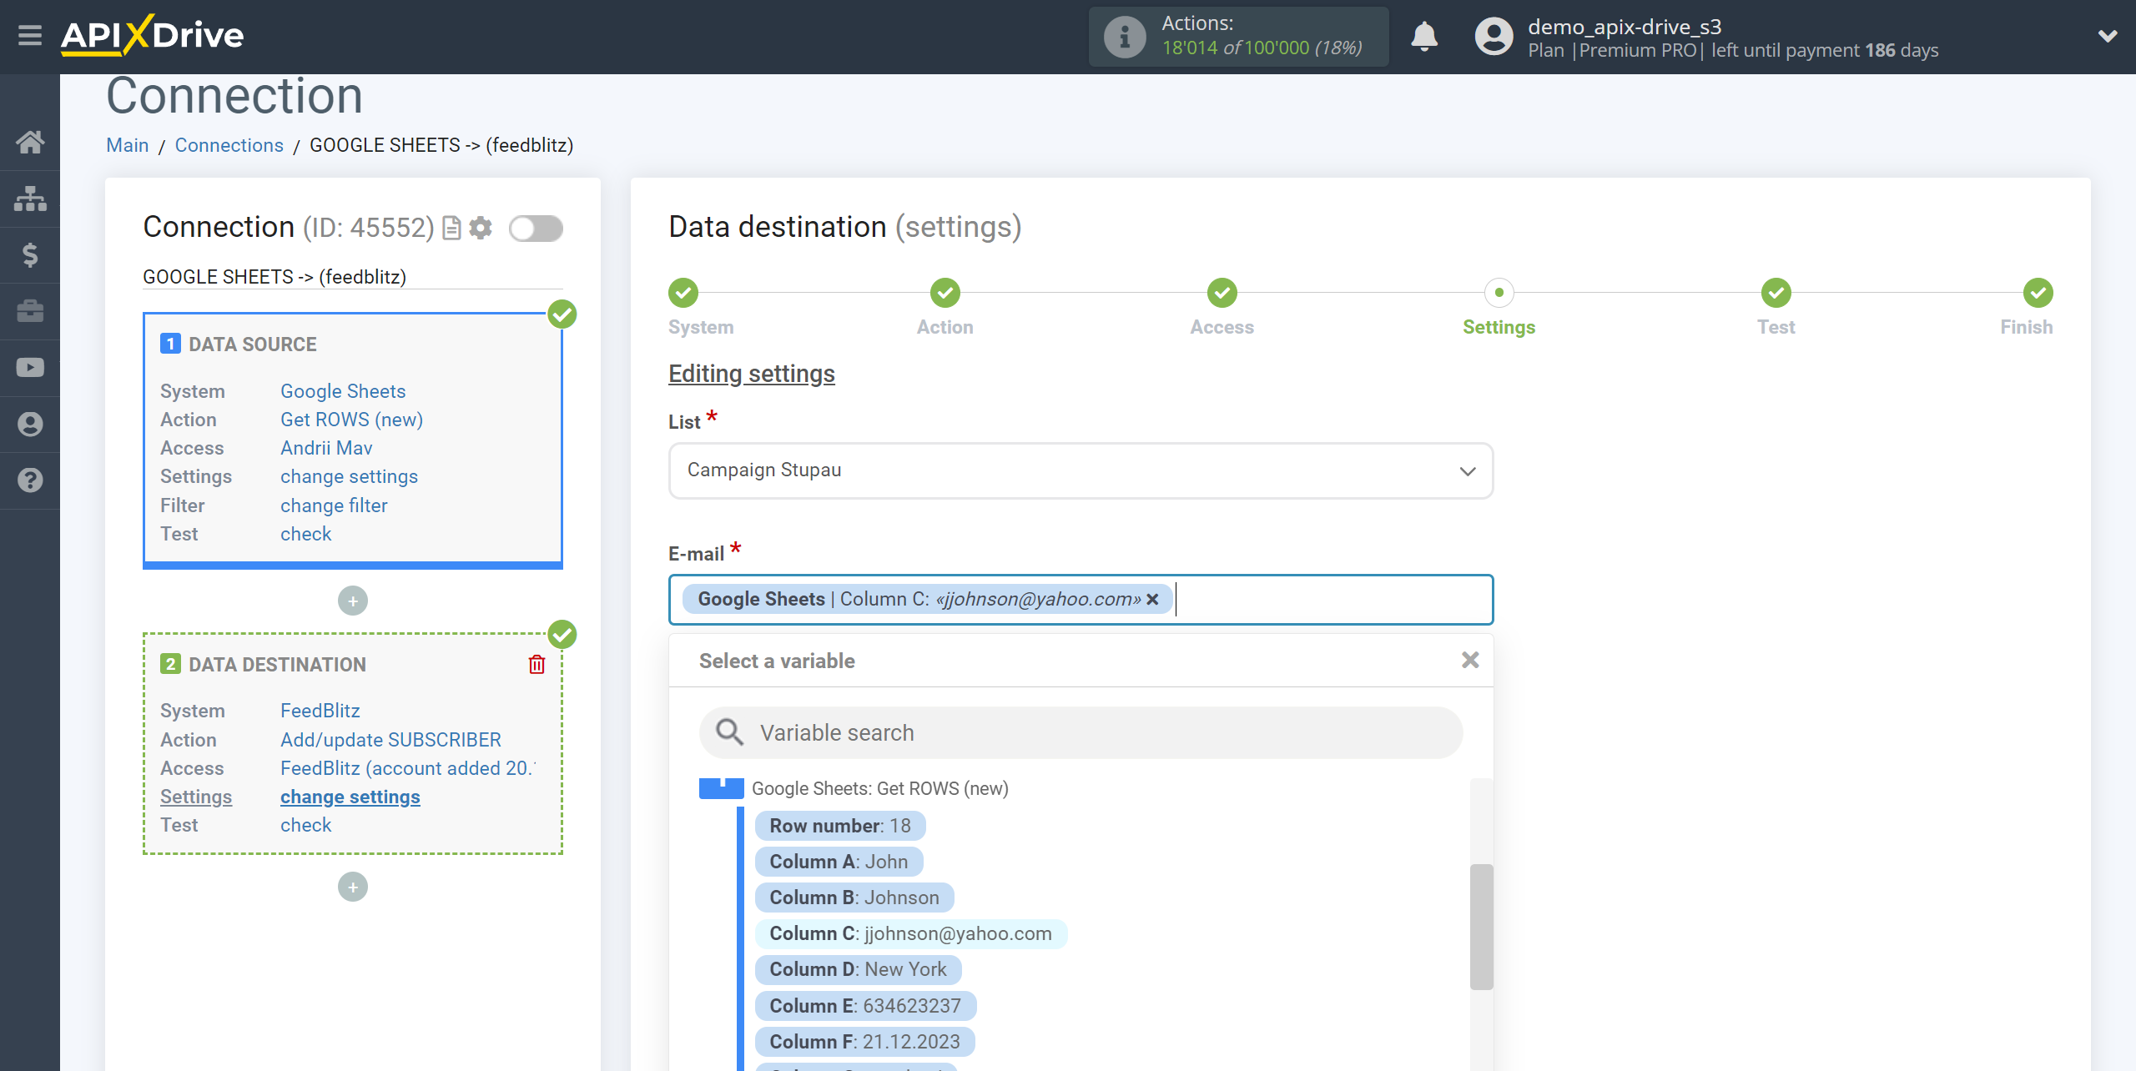Select Column C: jjohnson@yahoo.com variable

pyautogui.click(x=911, y=933)
